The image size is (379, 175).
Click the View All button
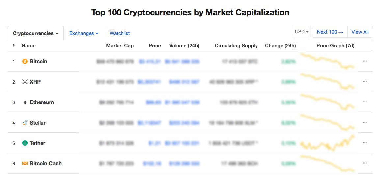(x=360, y=32)
